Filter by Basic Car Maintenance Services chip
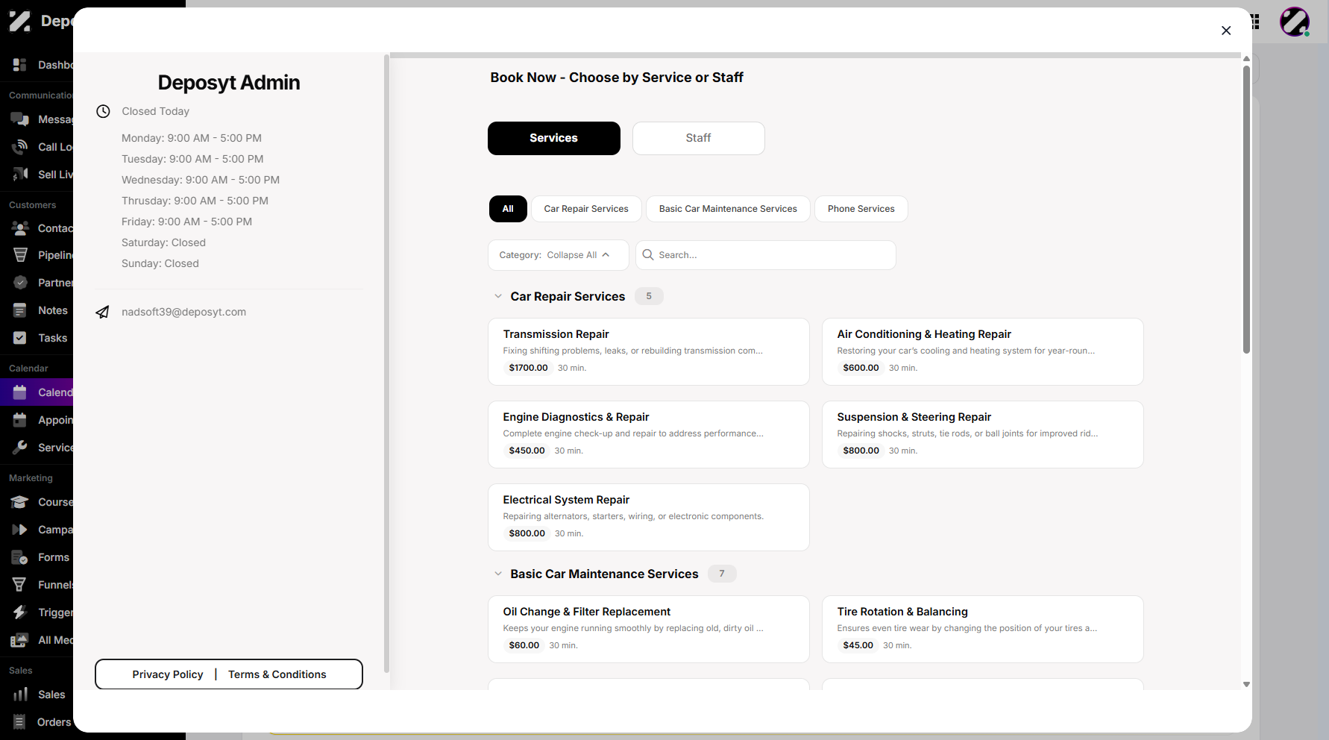The width and height of the screenshot is (1329, 740). pyautogui.click(x=728, y=209)
